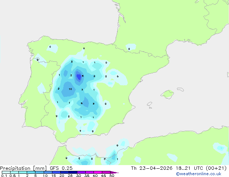Viewport: 229px width, 177px height.
Task: Click the "5" precipitation value on the map
Action: pyautogui.click(x=82, y=103)
